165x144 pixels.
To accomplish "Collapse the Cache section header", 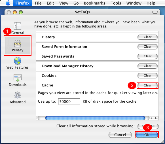I will [x=47, y=85].
